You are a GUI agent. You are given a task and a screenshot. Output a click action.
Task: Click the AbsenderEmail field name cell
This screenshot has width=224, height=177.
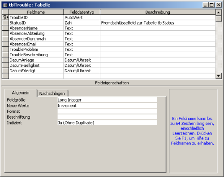[x=36, y=44]
